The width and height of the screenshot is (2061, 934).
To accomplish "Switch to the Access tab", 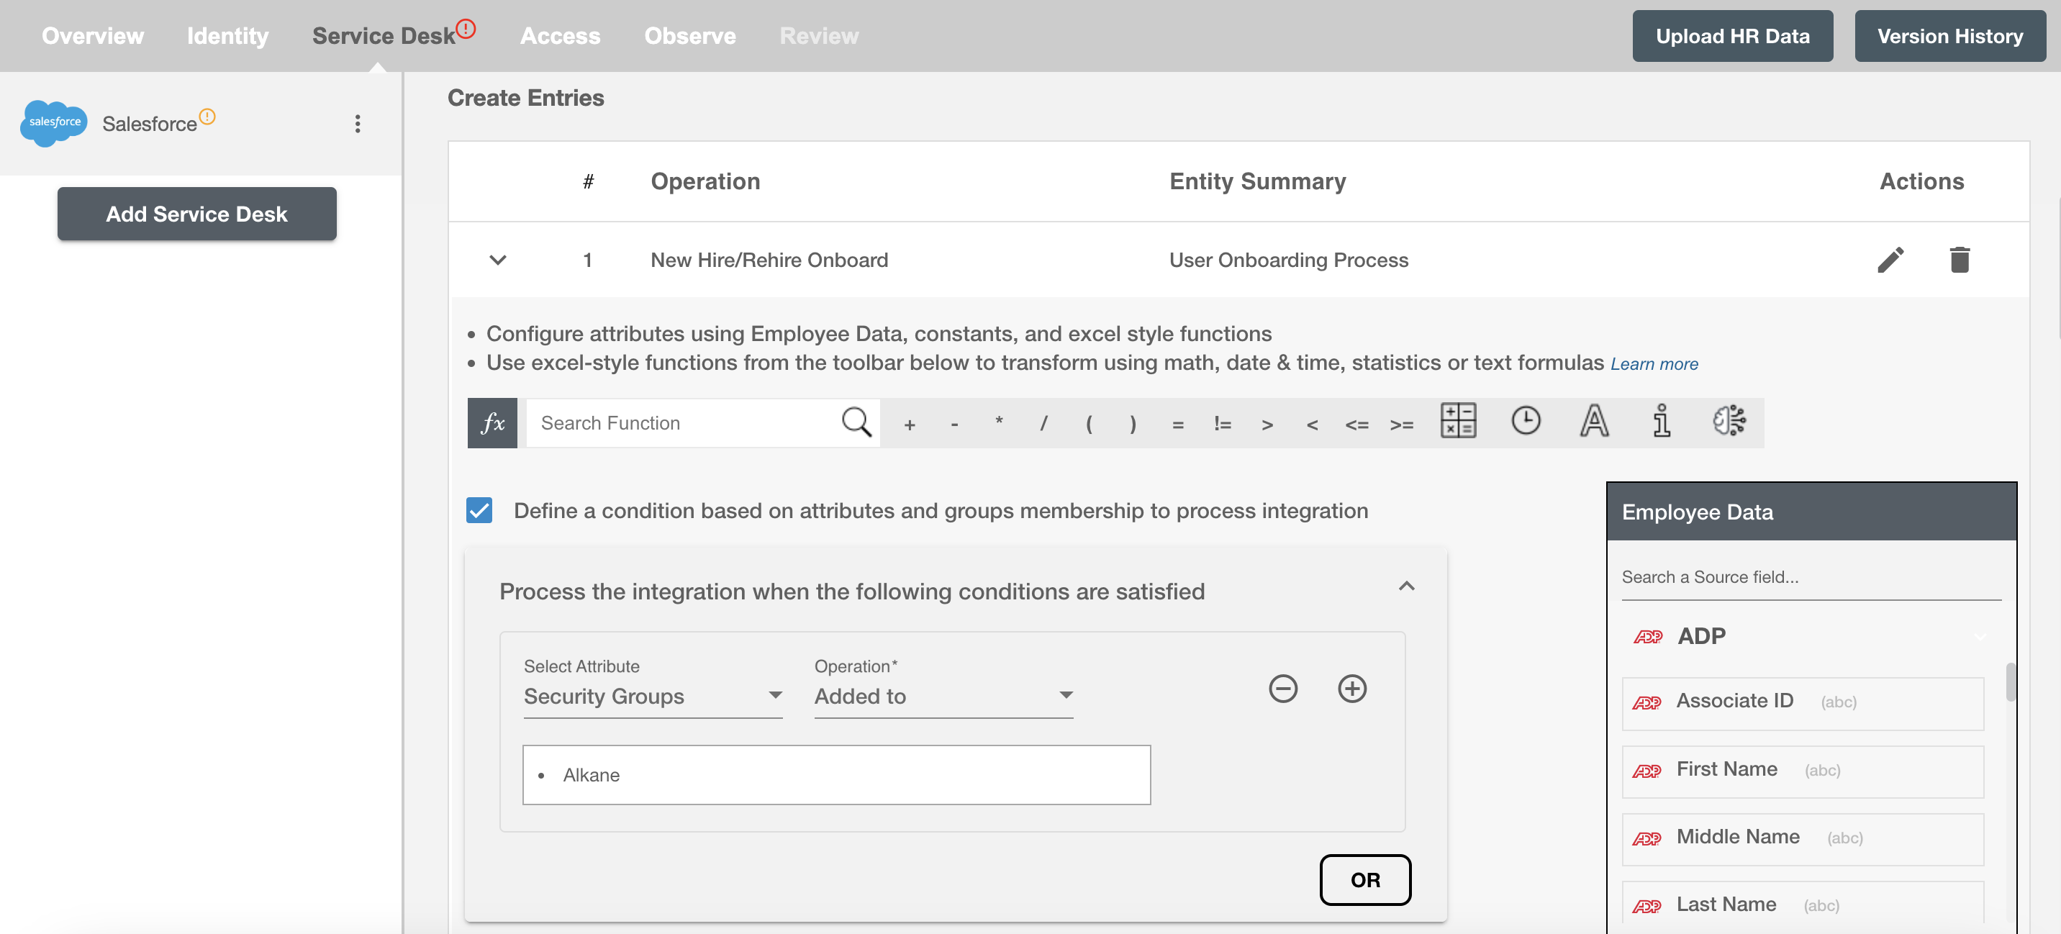I will coord(560,36).
